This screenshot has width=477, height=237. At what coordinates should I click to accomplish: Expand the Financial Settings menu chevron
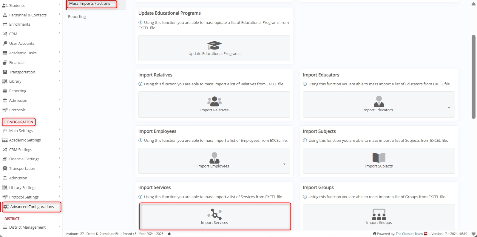[60, 158]
